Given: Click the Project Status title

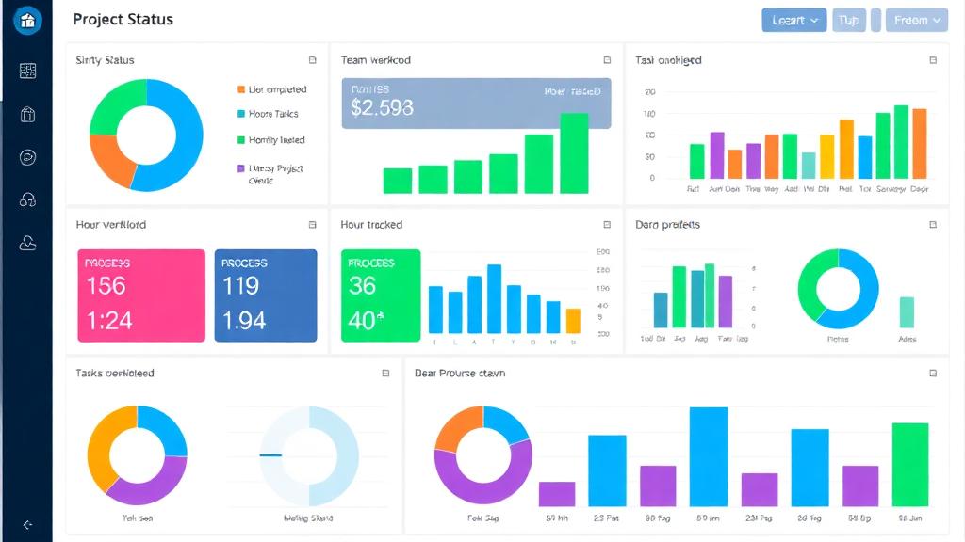Looking at the screenshot, I should pyautogui.click(x=123, y=19).
